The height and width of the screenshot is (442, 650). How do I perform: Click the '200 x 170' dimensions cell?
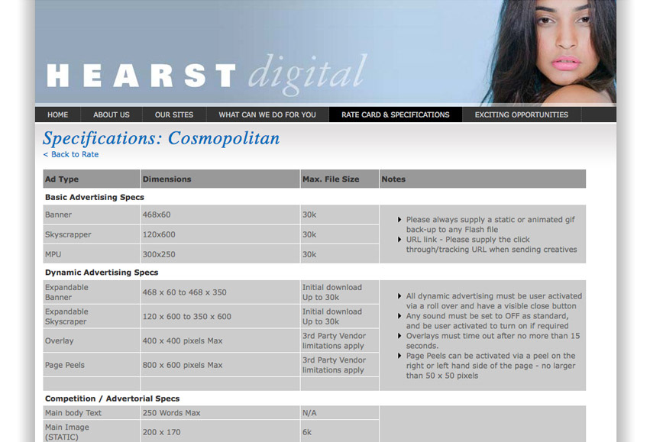point(220,431)
